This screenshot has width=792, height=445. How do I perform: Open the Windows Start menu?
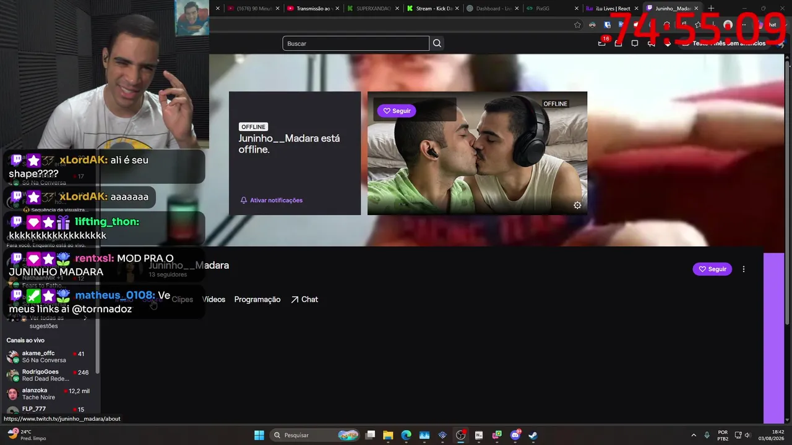(x=259, y=435)
